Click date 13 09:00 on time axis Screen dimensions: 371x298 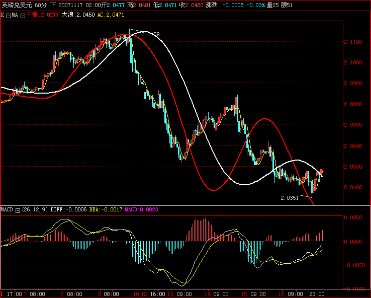(x=179, y=293)
